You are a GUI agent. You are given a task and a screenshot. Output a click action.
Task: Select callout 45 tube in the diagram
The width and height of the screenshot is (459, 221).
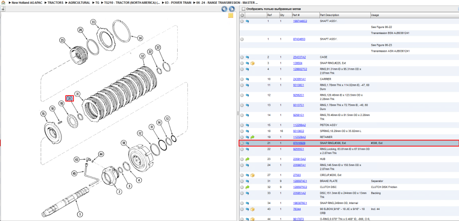click(74, 173)
